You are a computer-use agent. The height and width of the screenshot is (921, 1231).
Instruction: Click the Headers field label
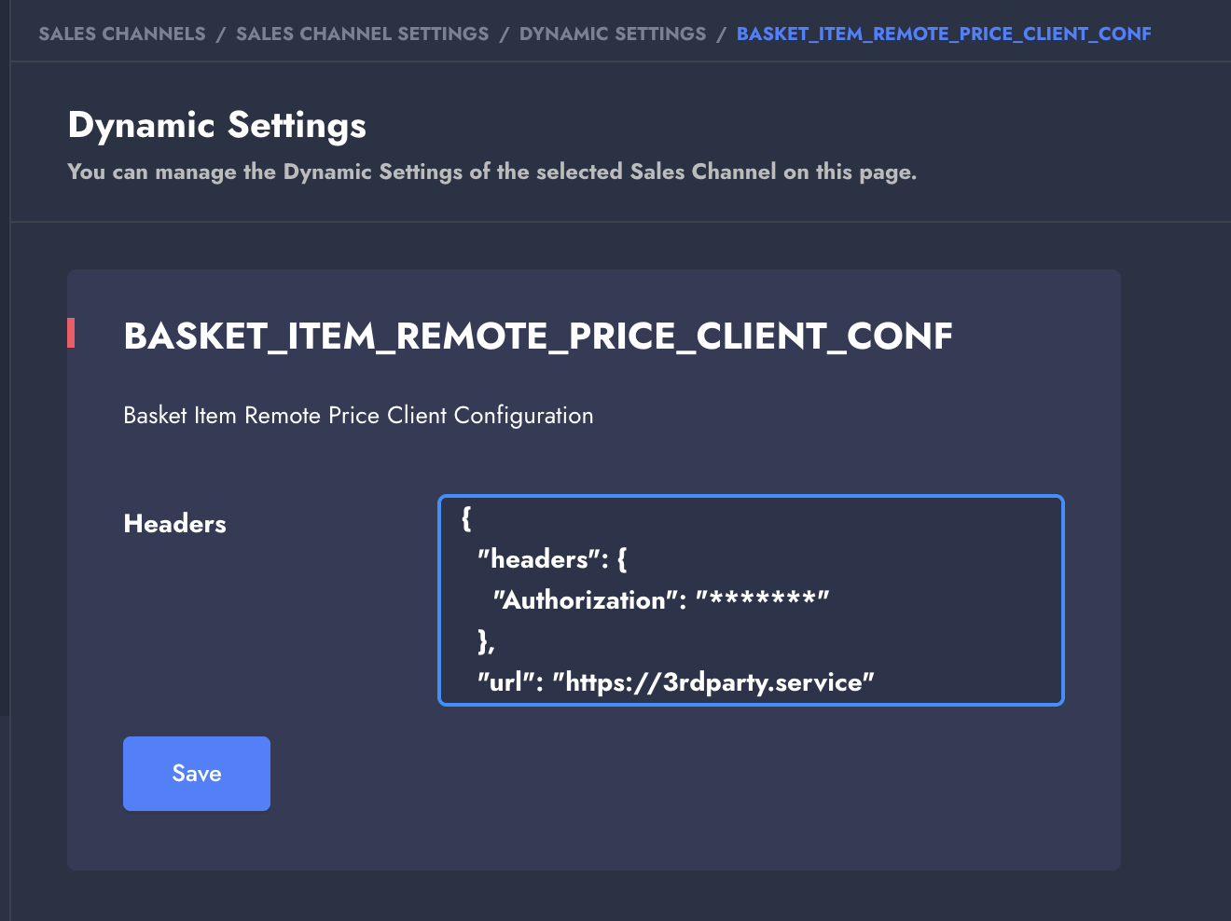click(174, 524)
